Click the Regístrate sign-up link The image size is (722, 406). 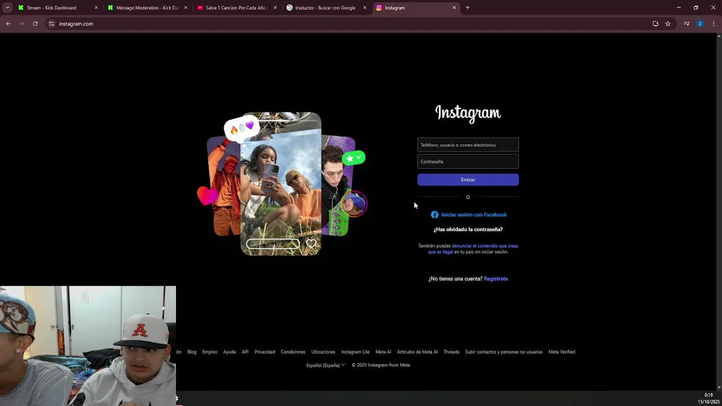coord(496,279)
